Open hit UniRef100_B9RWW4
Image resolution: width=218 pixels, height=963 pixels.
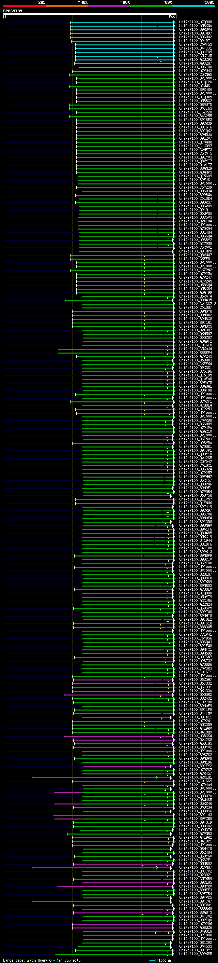pyautogui.click(x=196, y=29)
